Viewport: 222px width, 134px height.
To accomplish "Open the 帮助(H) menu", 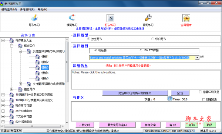I will [42, 10].
